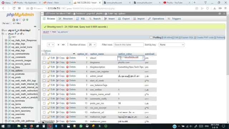Viewport: 229px width, 129px height.
Task: Switch to the Operations tab
Action: (156, 19)
